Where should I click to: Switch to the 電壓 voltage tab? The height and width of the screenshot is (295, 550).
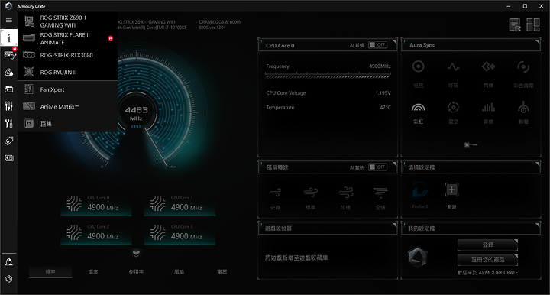pos(222,271)
